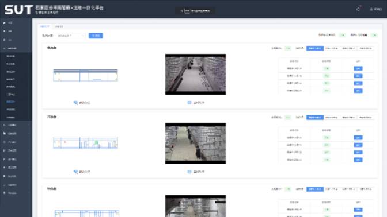This screenshot has height=217, width=387.
Task: Click the notification bell icon in header
Action: tap(358, 9)
